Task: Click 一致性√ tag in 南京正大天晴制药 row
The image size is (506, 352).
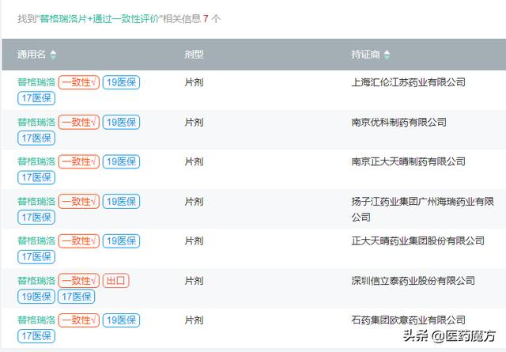Action: (79, 161)
